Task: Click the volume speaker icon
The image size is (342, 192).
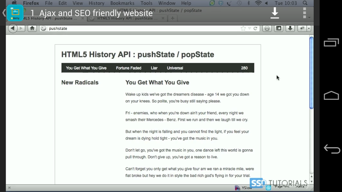Action: (x=266, y=3)
